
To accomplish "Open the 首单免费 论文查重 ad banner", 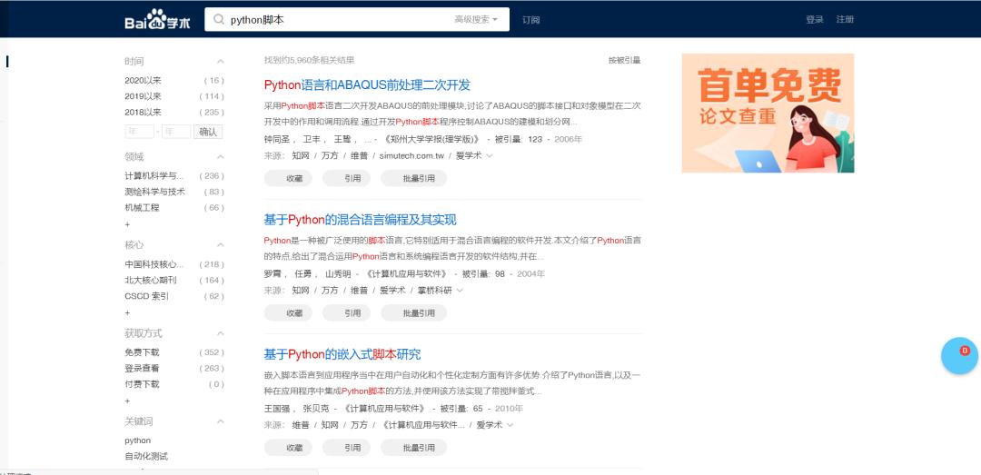I will pos(768,113).
